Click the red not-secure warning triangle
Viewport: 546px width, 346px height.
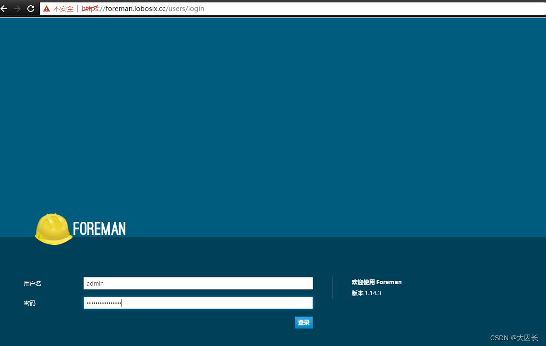pos(47,9)
